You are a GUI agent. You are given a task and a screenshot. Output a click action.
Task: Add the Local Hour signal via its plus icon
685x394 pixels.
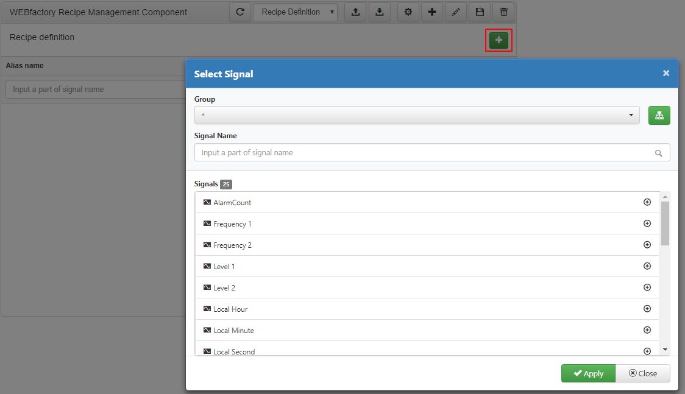pos(647,309)
